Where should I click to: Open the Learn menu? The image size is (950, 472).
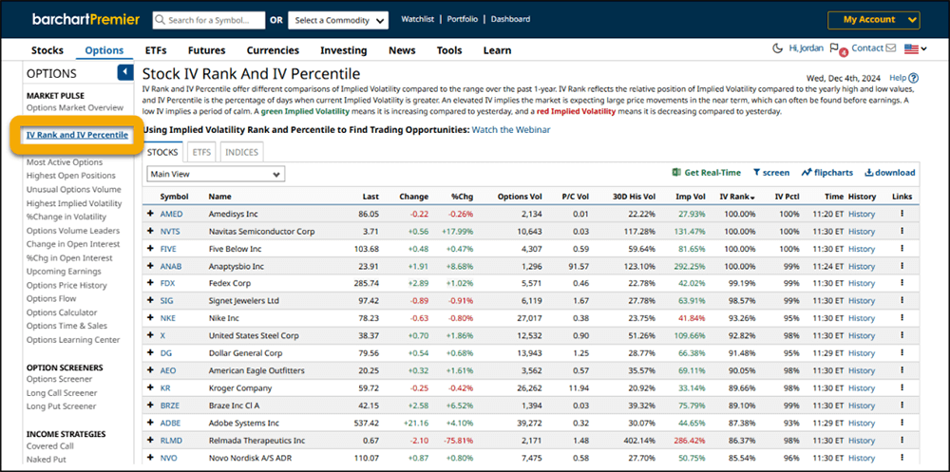(498, 50)
